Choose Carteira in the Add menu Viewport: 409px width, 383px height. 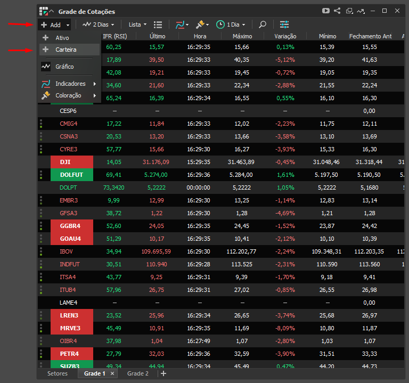coord(66,50)
